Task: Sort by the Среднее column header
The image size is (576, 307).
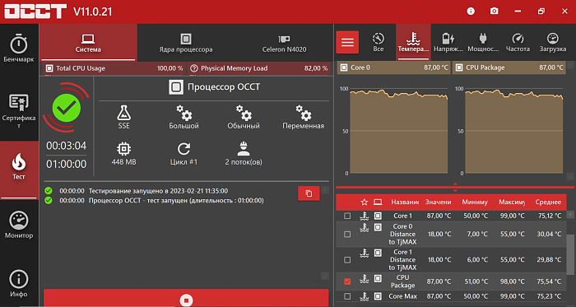Action: click(548, 202)
